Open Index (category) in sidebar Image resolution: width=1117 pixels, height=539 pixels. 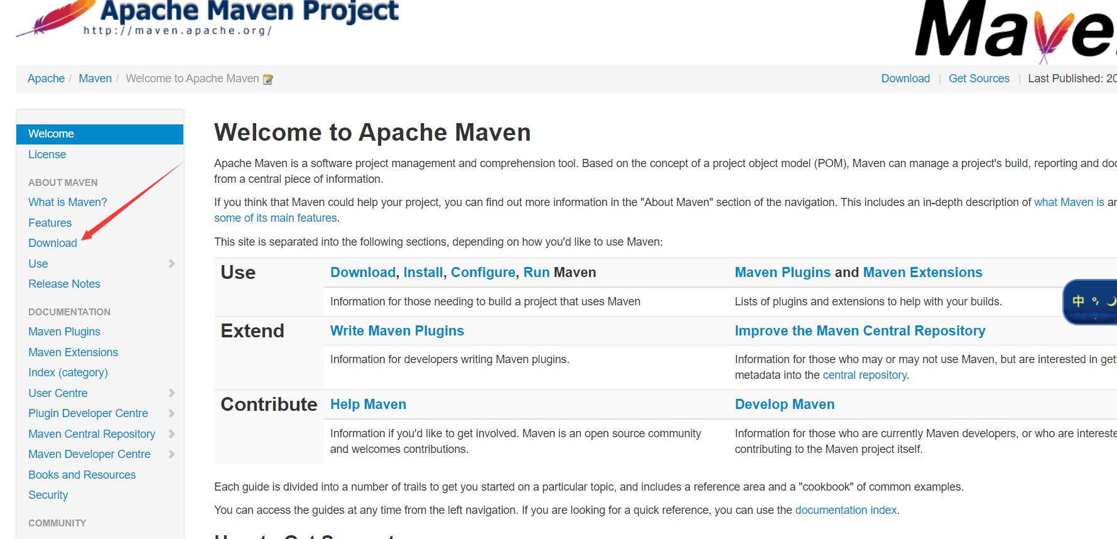68,373
